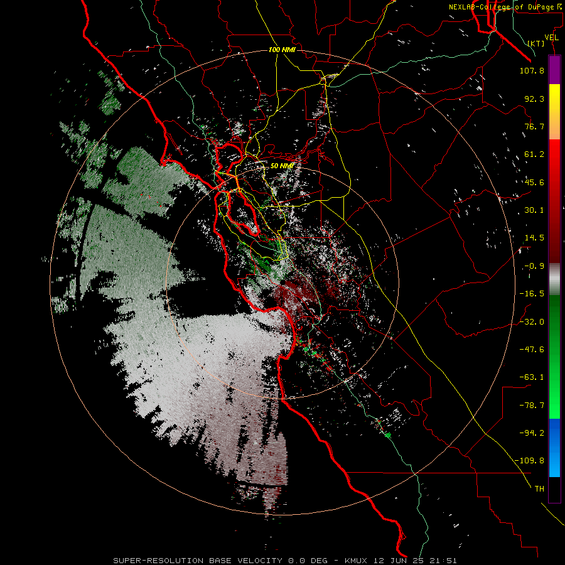
Task: Select the 45.6 velocity scale value
Action: 534,182
